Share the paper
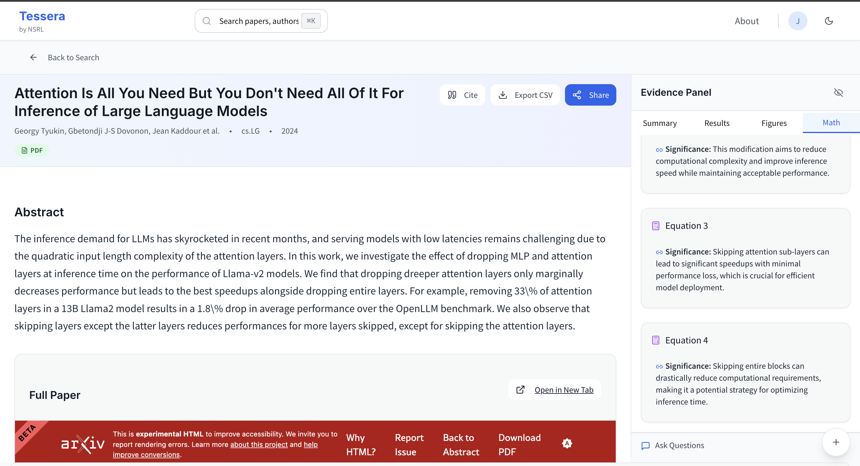Screen dimensions: 860x466 (590, 95)
